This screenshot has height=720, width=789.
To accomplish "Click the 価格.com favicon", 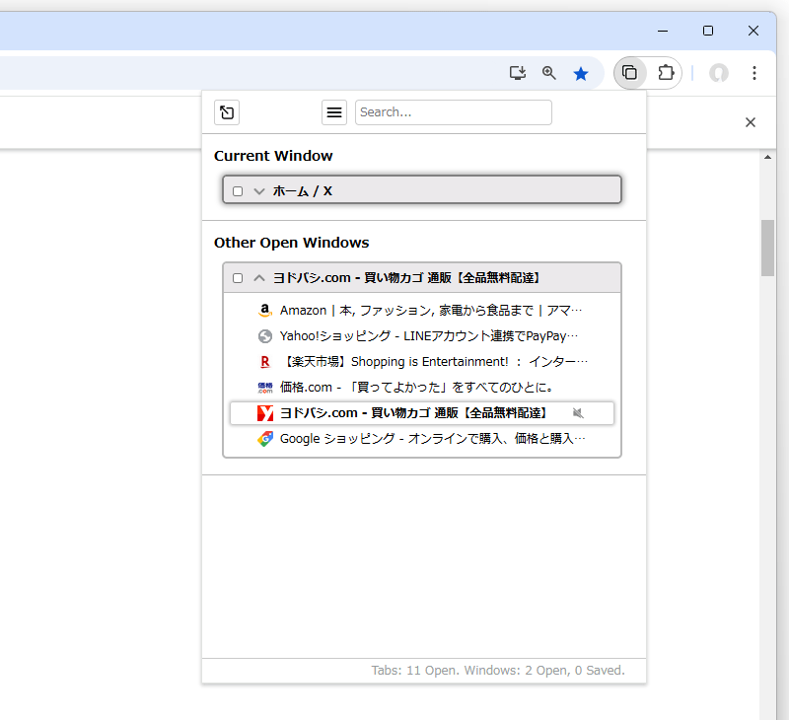I will pyautogui.click(x=265, y=388).
